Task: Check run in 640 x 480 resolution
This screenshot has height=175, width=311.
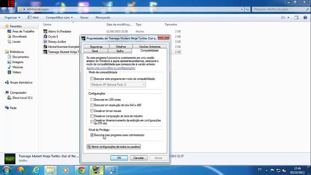Action: pyautogui.click(x=92, y=105)
